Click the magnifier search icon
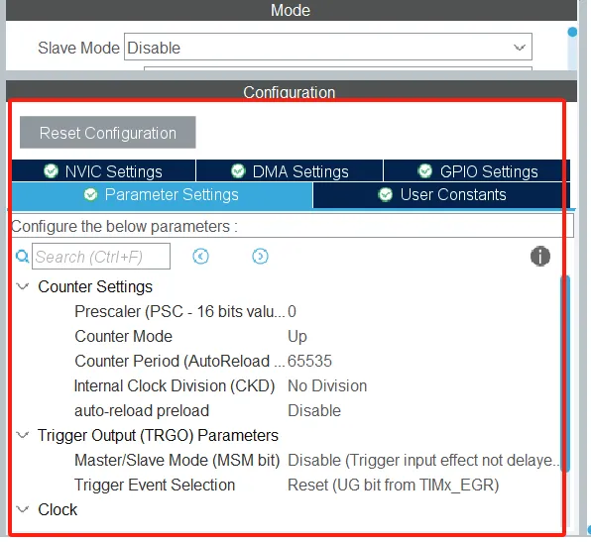Screen dimensions: 591x542 [x=22, y=257]
